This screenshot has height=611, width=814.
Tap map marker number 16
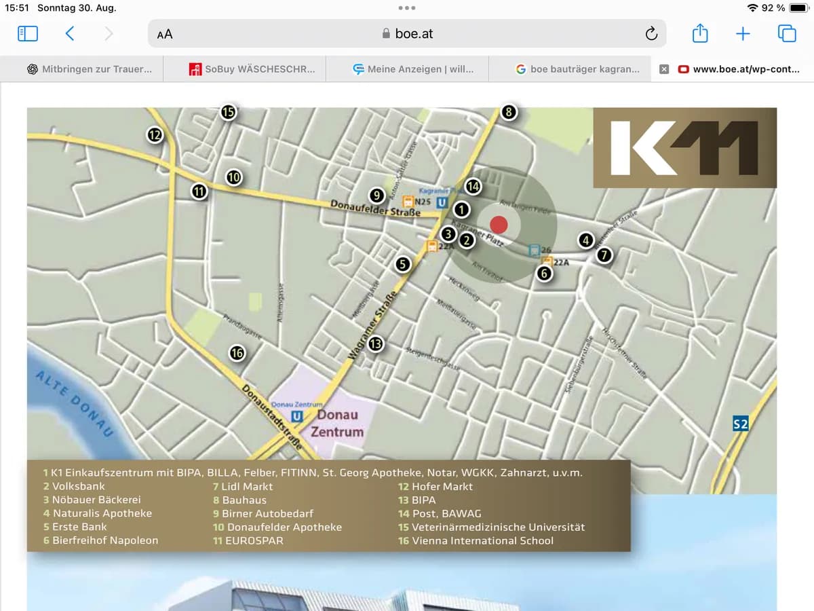tap(237, 353)
